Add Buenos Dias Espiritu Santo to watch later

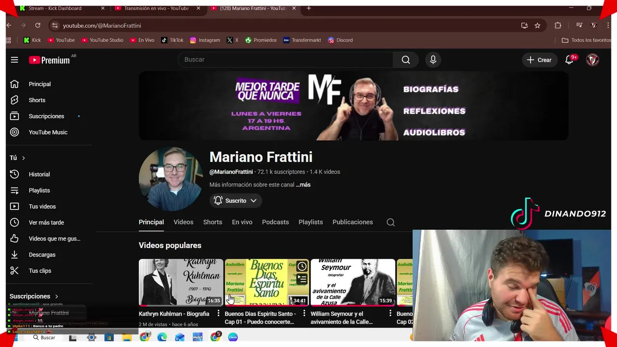click(x=302, y=267)
